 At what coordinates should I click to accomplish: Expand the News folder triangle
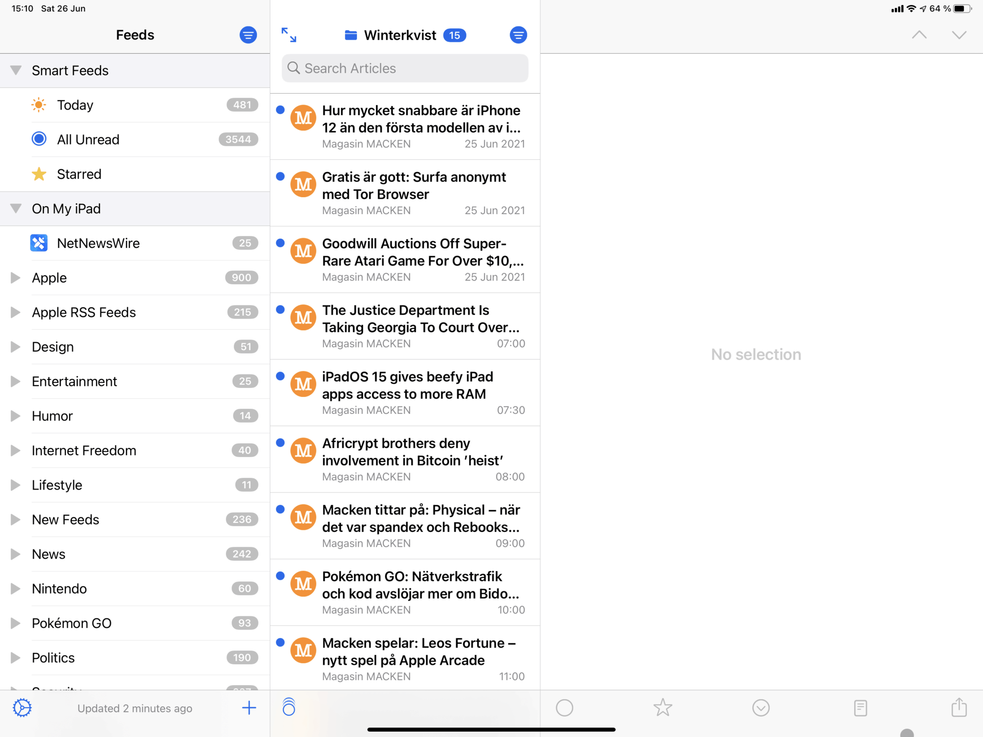tap(15, 554)
